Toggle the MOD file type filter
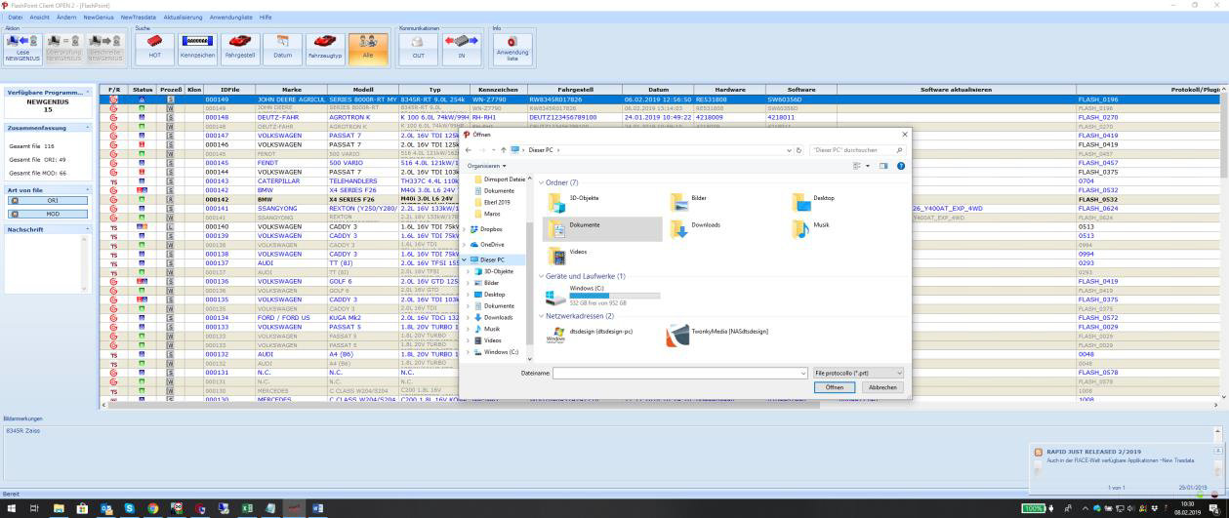Screen dimensions: 1229x518 tap(47, 212)
